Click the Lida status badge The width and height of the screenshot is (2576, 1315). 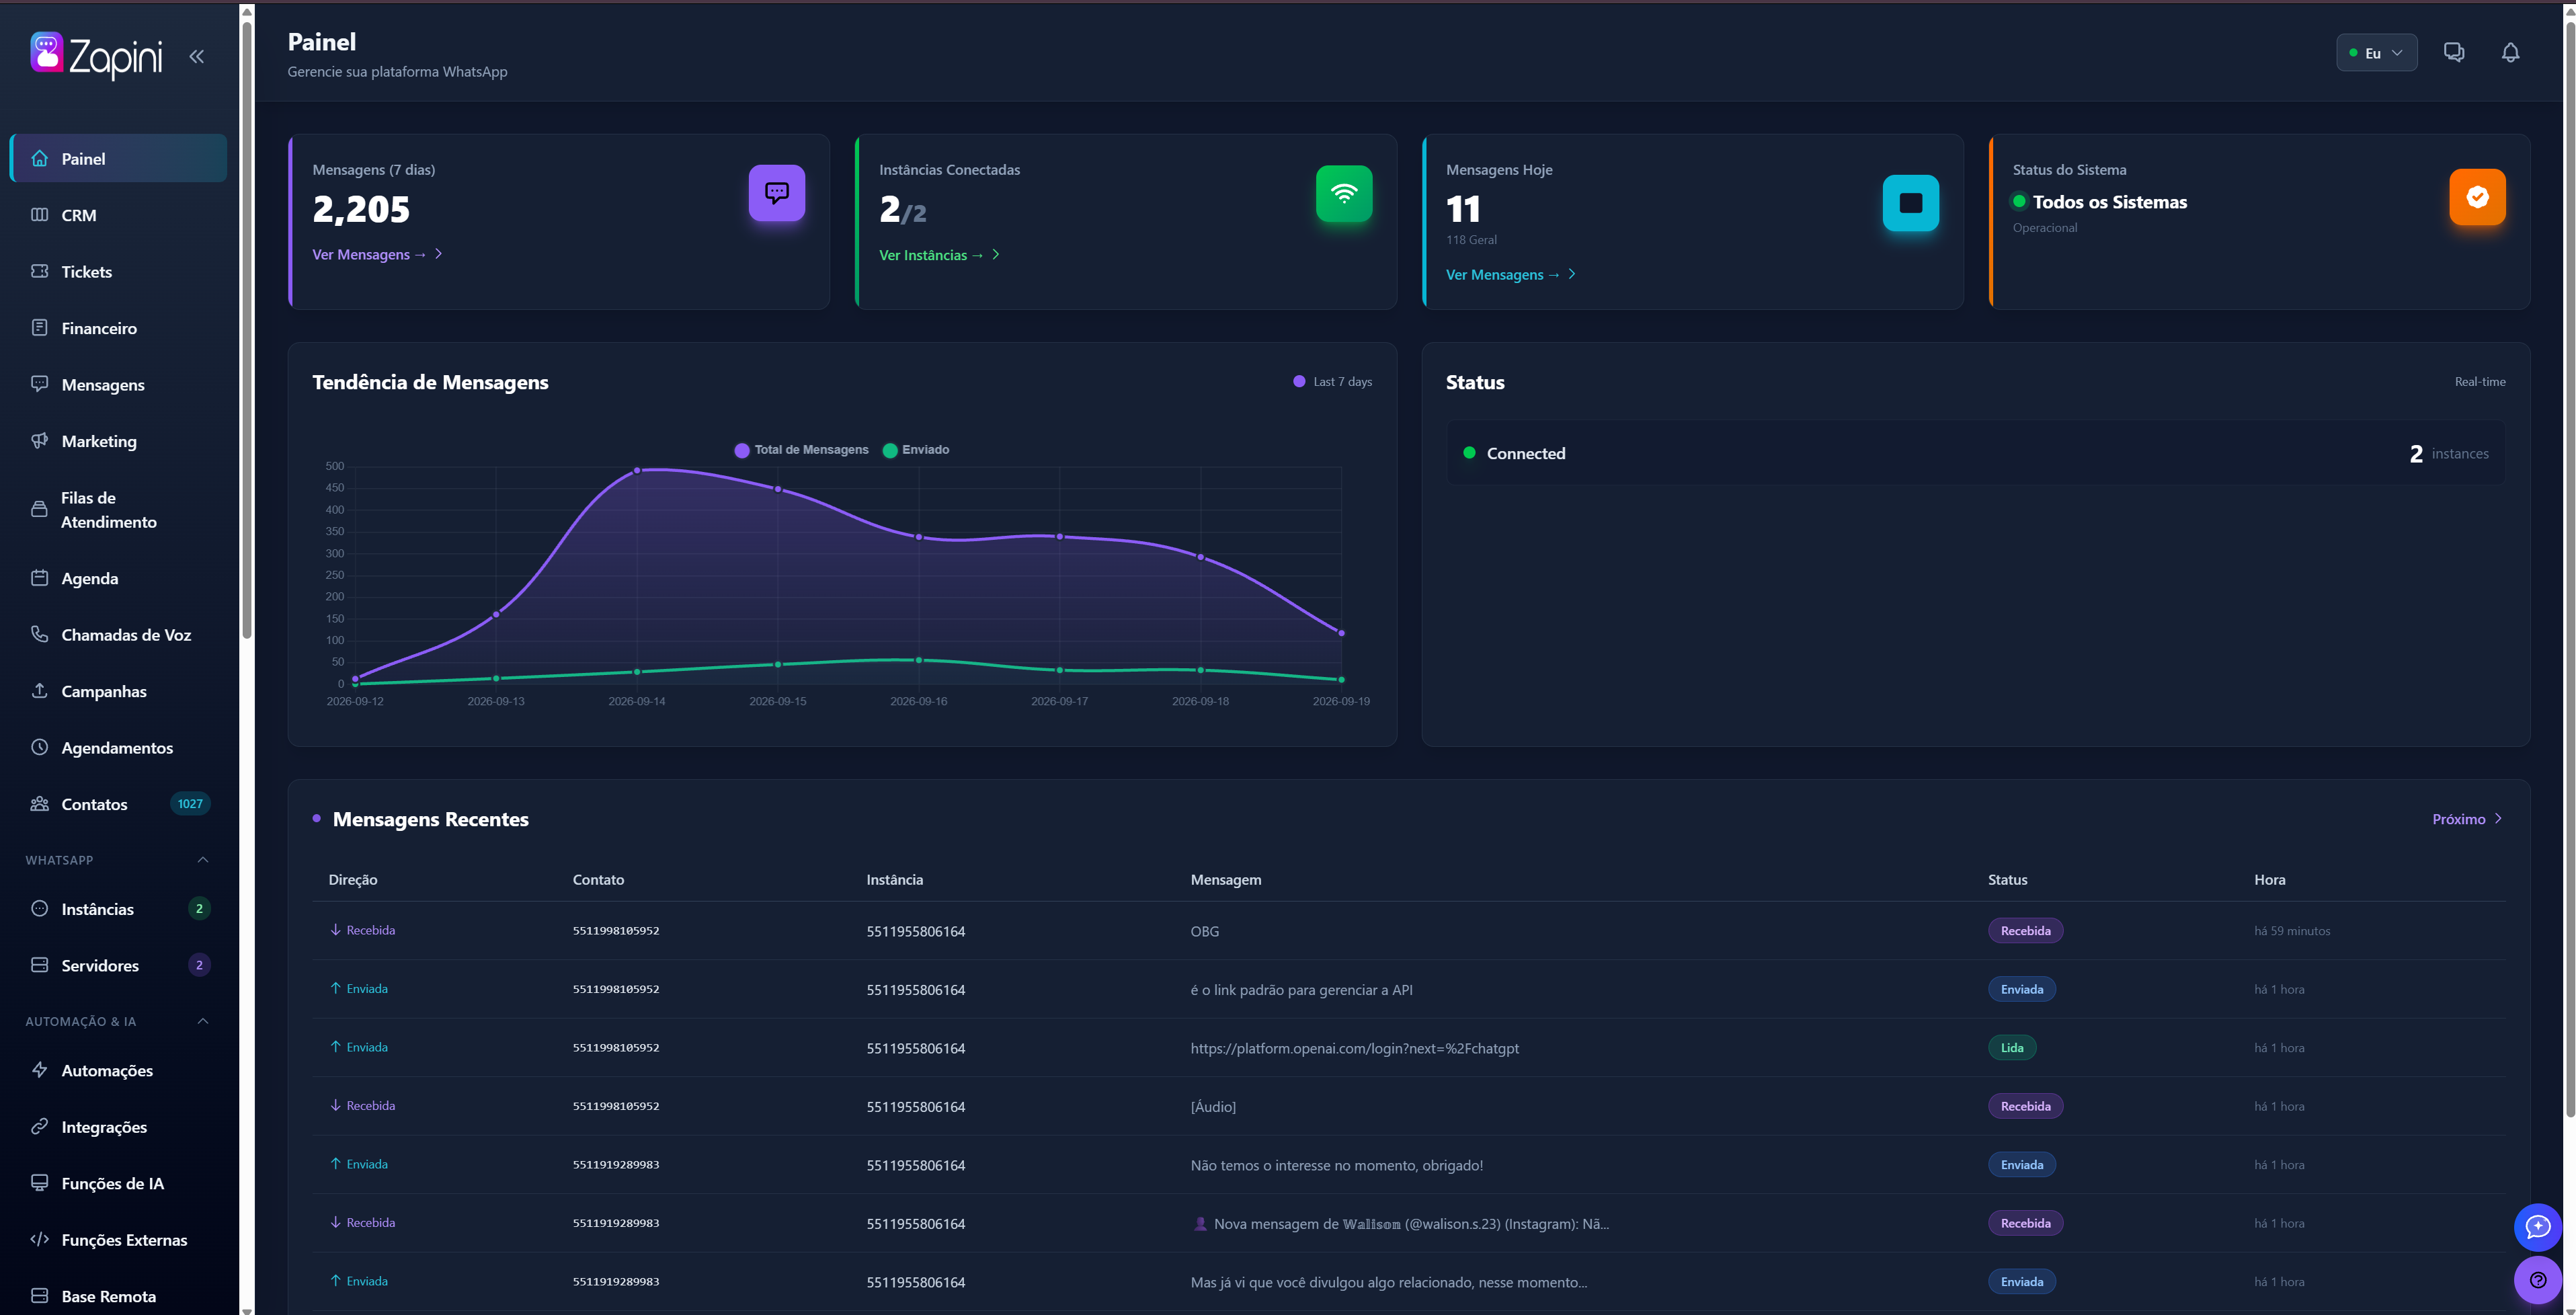[x=2012, y=1048]
